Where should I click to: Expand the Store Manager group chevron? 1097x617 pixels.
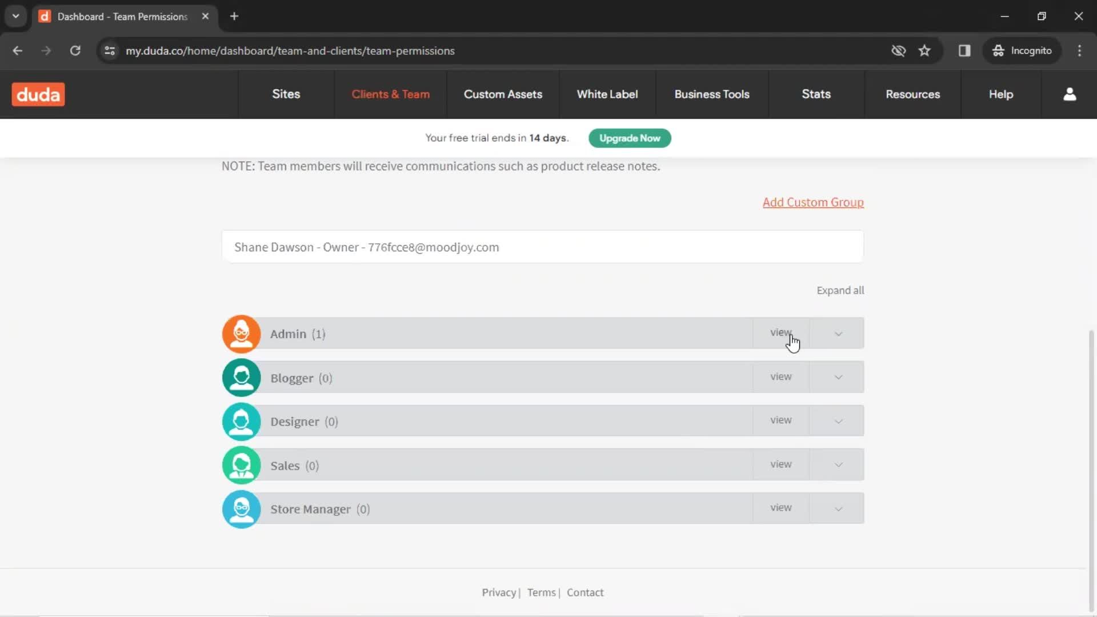coord(838,508)
